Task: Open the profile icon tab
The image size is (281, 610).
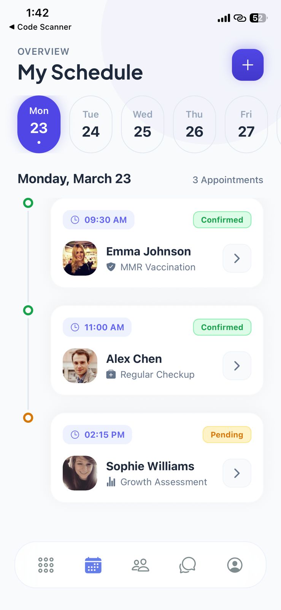Action: (x=235, y=565)
